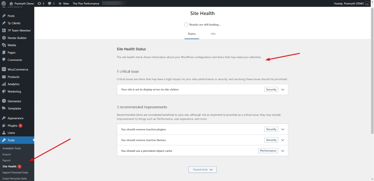Click the plus New icon

(60, 4)
